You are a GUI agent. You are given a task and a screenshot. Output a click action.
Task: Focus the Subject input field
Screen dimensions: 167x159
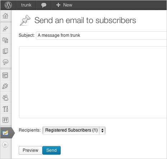click(102, 35)
